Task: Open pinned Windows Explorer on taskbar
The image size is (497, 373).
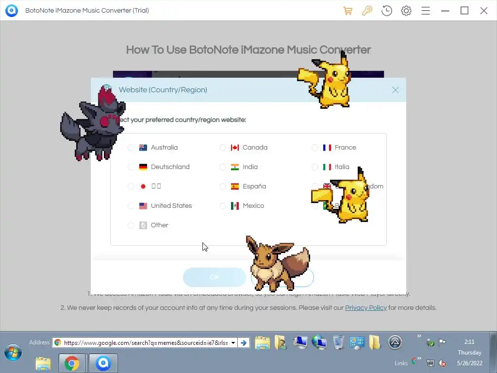Action: tap(43, 363)
